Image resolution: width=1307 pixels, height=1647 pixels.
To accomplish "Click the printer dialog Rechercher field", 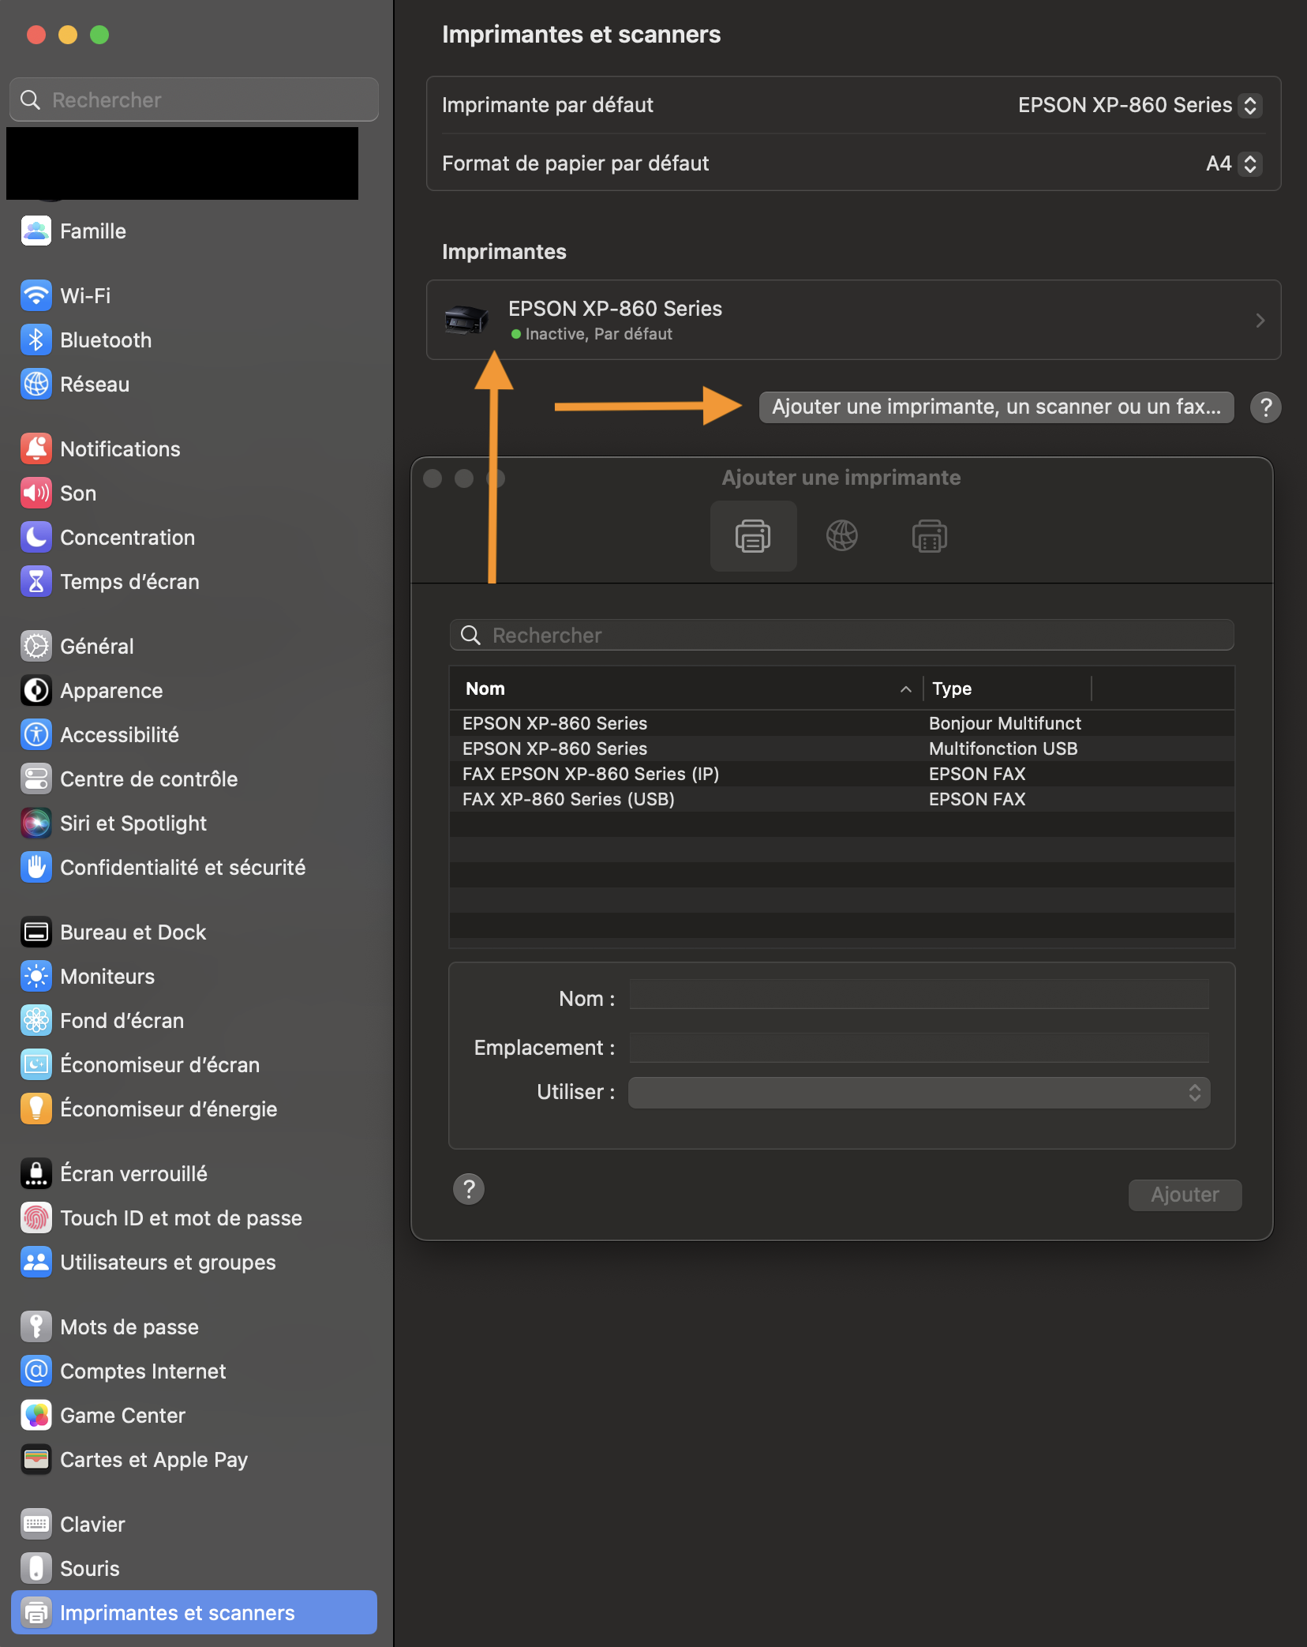I will click(841, 636).
